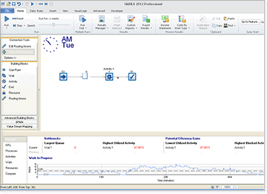Image resolution: width=267 pixels, height=194 pixels.
Task: Click the Run Trial icon
Action: pyautogui.click(x=83, y=19)
